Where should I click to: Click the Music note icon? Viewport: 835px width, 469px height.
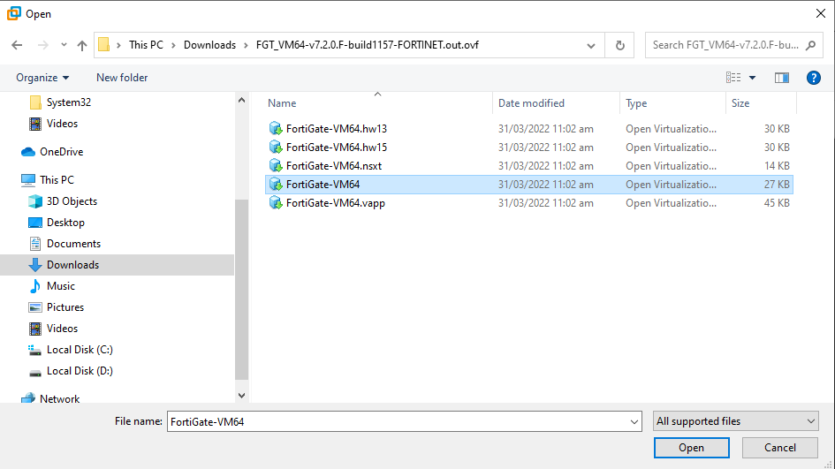[35, 286]
